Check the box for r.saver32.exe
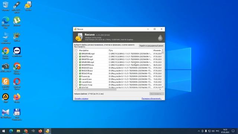This screenshot has width=238, height=134. (x=76, y=79)
